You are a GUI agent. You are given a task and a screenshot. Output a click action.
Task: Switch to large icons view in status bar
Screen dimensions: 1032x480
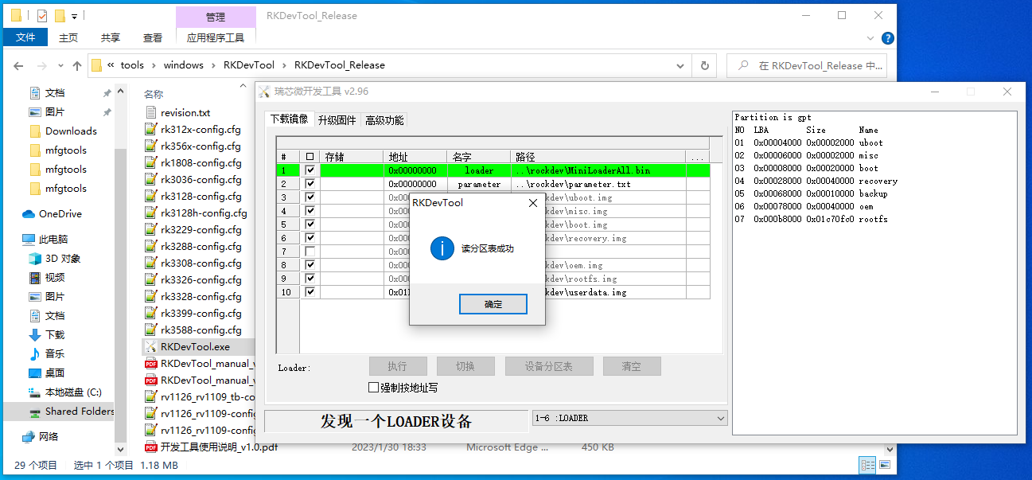[885, 465]
